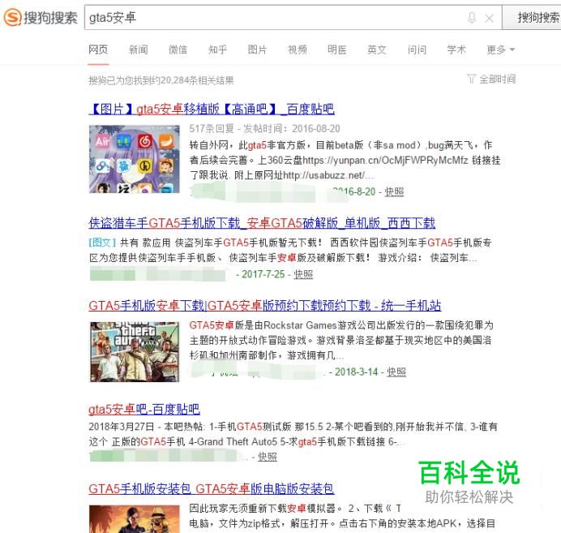Open the 问问 tab
The height and width of the screenshot is (533, 561).
[417, 49]
